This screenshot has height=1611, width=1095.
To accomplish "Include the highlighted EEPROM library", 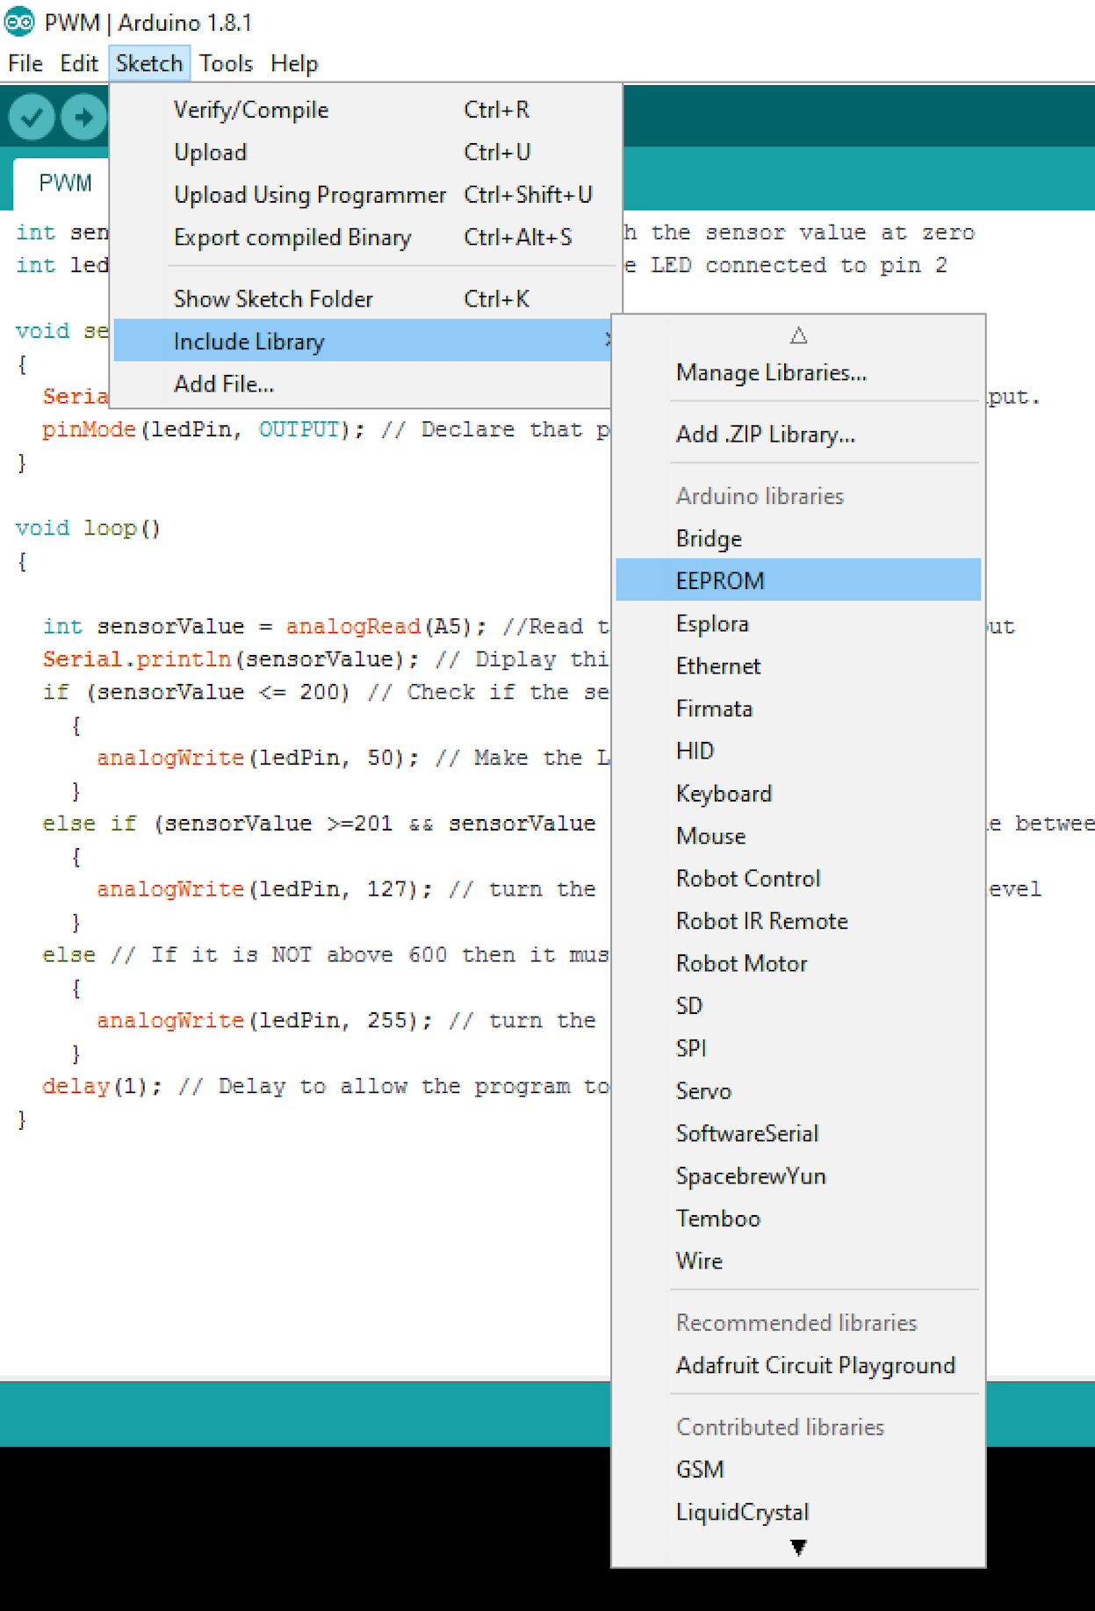I will (x=798, y=580).
